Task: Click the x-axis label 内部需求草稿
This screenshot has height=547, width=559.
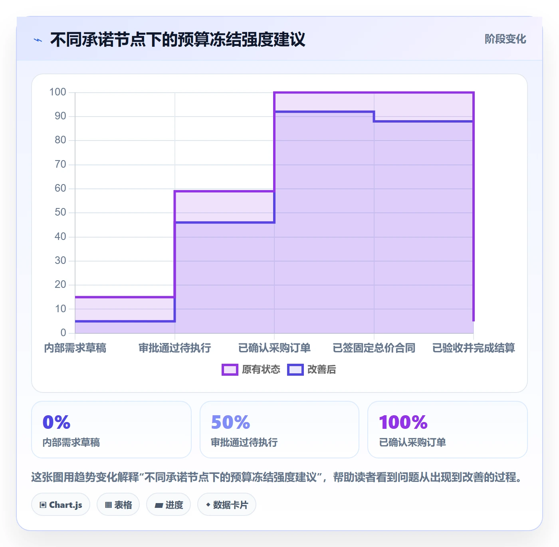Action: point(75,348)
